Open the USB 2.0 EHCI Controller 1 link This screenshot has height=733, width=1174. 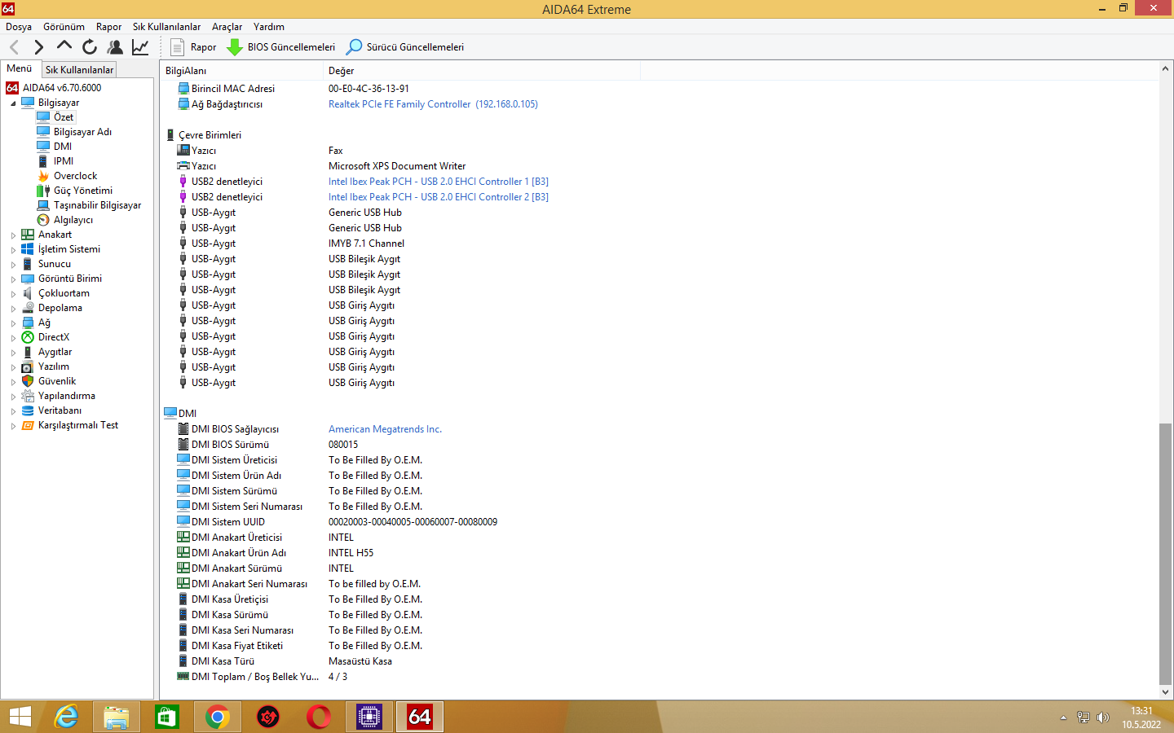tap(439, 182)
